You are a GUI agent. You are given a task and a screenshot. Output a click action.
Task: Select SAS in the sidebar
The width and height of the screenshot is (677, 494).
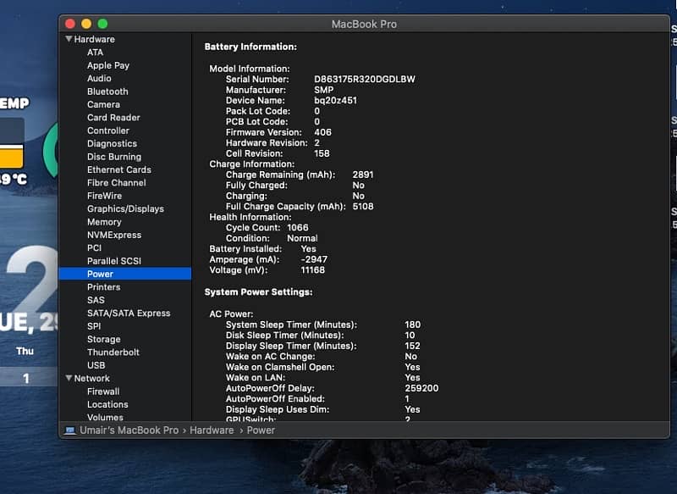(x=96, y=300)
